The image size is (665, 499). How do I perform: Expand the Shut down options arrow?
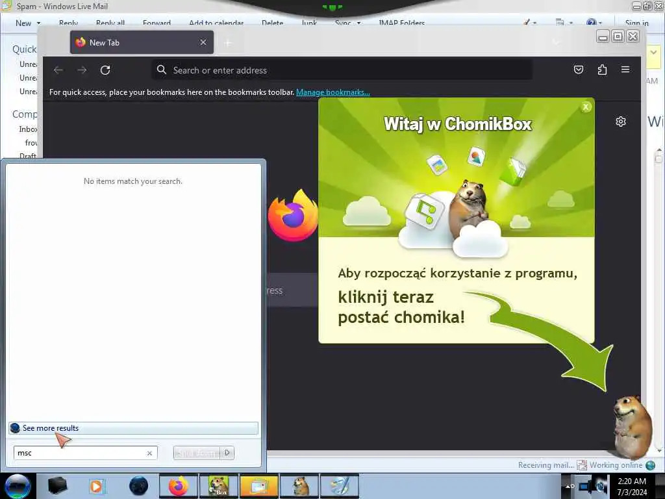pyautogui.click(x=227, y=453)
